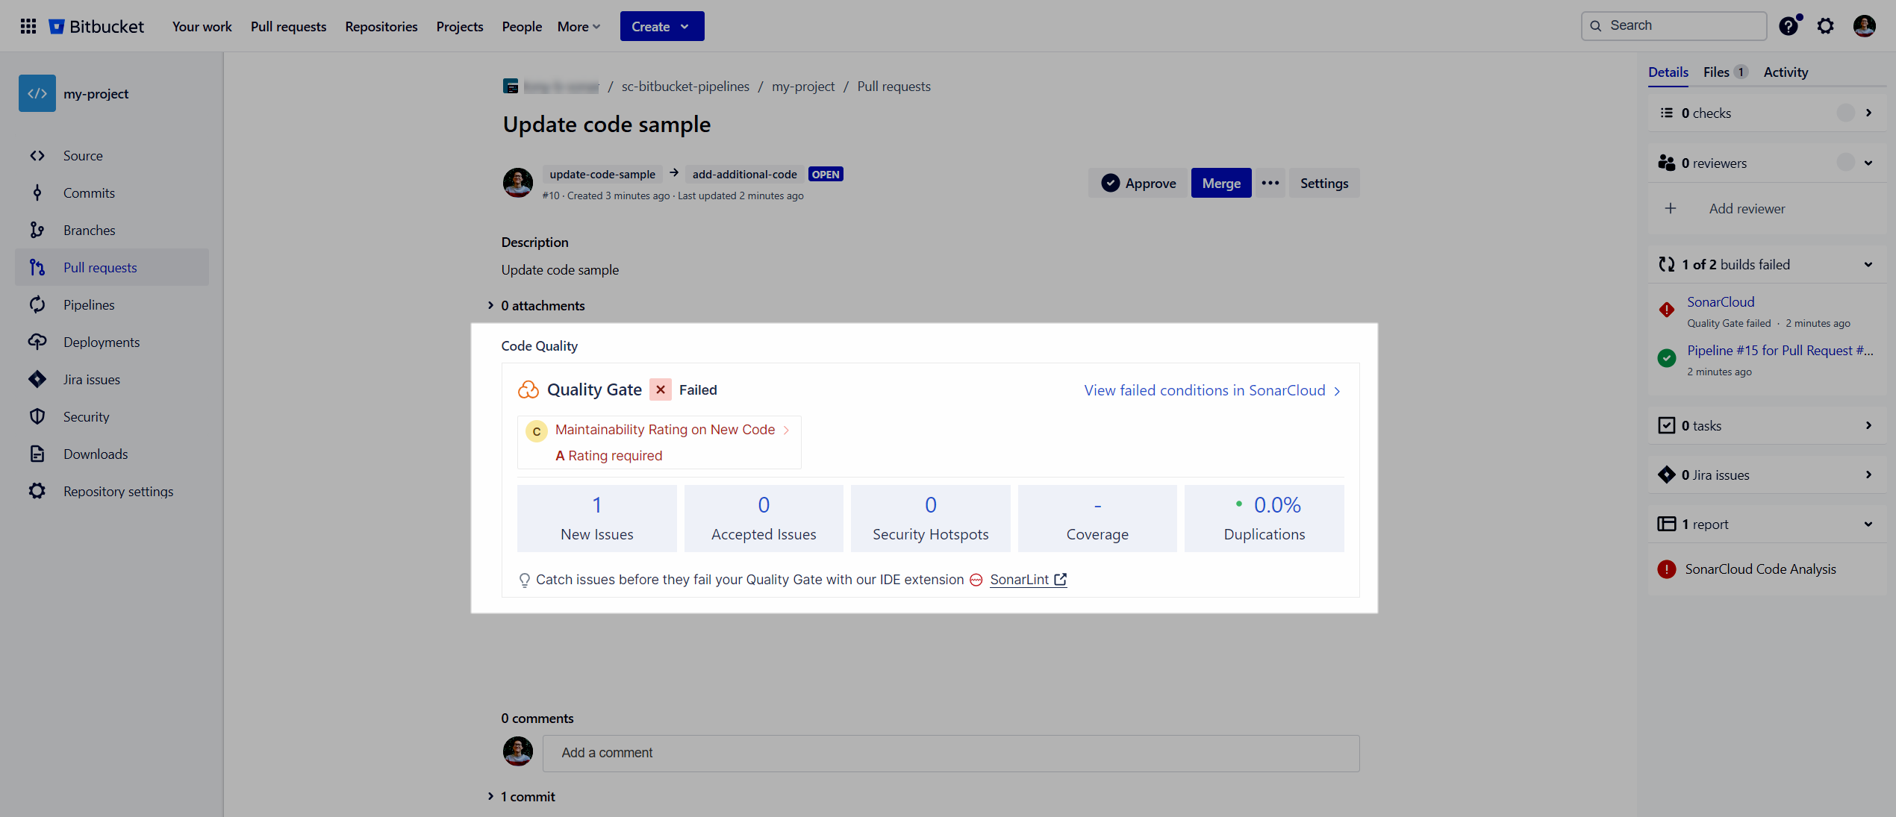Click the 0 Security Hotspots metric tile
1896x817 pixels.
(930, 519)
